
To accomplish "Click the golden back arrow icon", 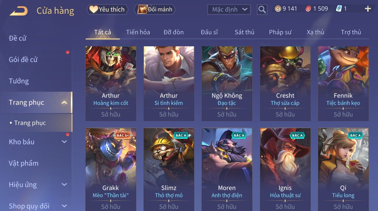I will (x=19, y=11).
